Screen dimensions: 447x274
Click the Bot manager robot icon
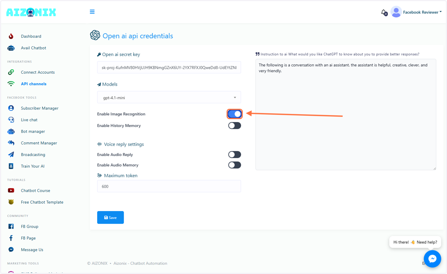[x=11, y=131]
